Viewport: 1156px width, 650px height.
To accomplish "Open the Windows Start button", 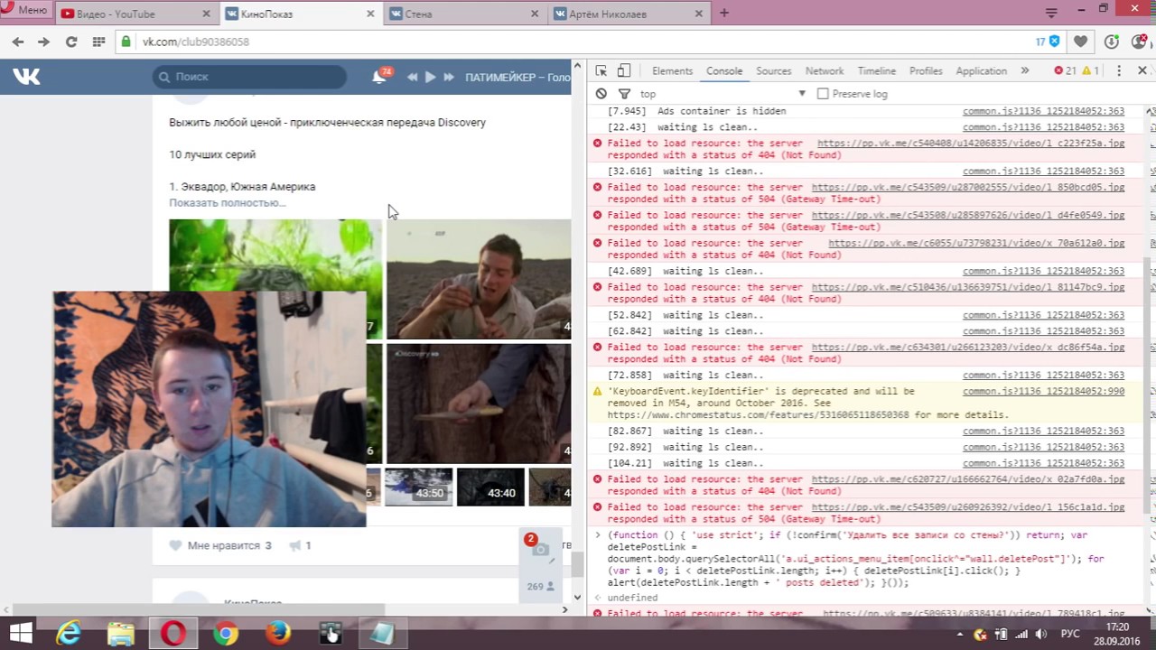I will tap(20, 634).
